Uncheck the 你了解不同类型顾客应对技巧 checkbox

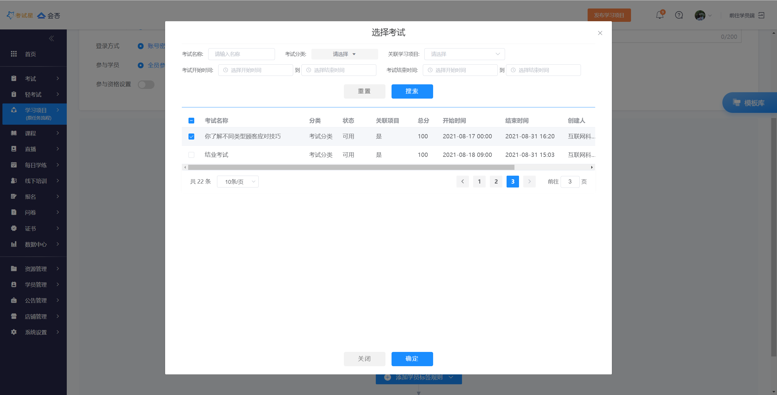(x=191, y=137)
